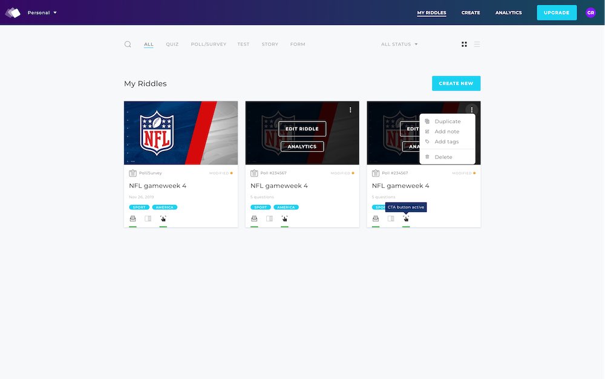Click inbox tray icon on card with open menu
The width and height of the screenshot is (605, 379).
pyautogui.click(x=376, y=219)
